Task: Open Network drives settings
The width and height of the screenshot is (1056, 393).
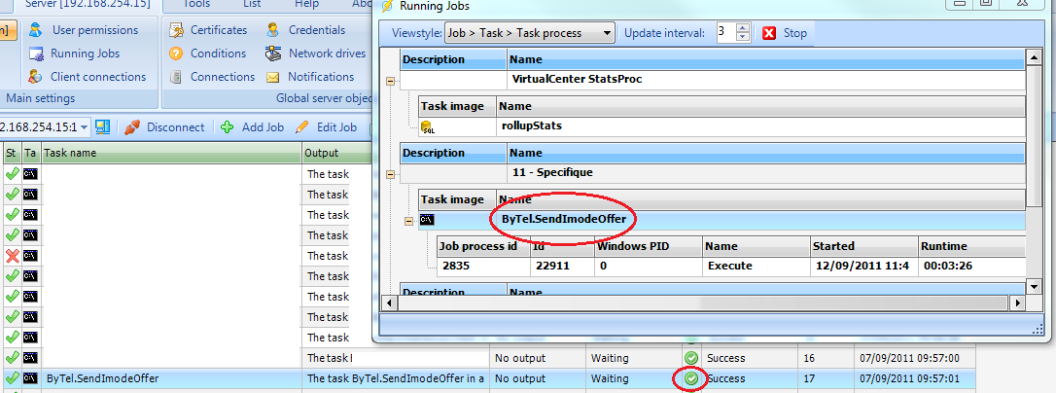Action: pyautogui.click(x=327, y=54)
